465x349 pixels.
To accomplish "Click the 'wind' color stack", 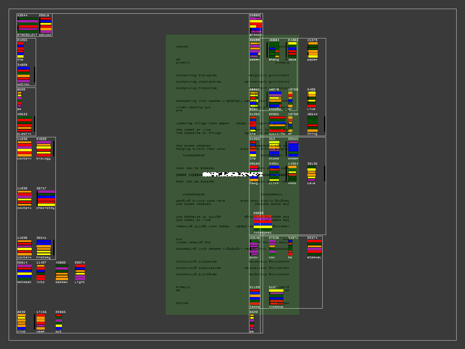I will (x=21, y=322).
